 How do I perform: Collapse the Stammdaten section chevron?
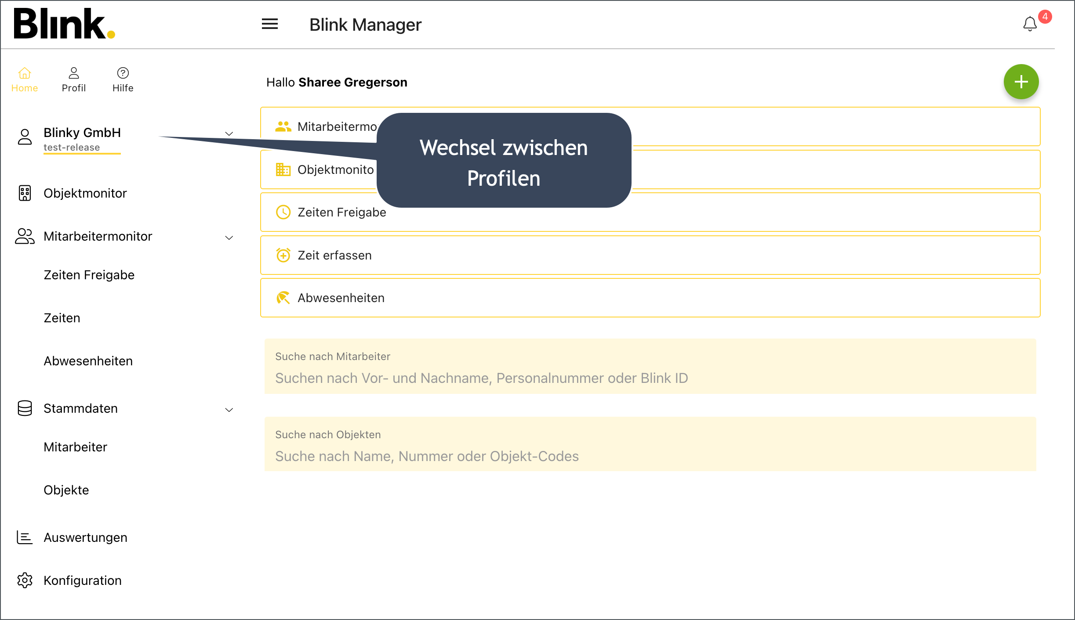[229, 410]
